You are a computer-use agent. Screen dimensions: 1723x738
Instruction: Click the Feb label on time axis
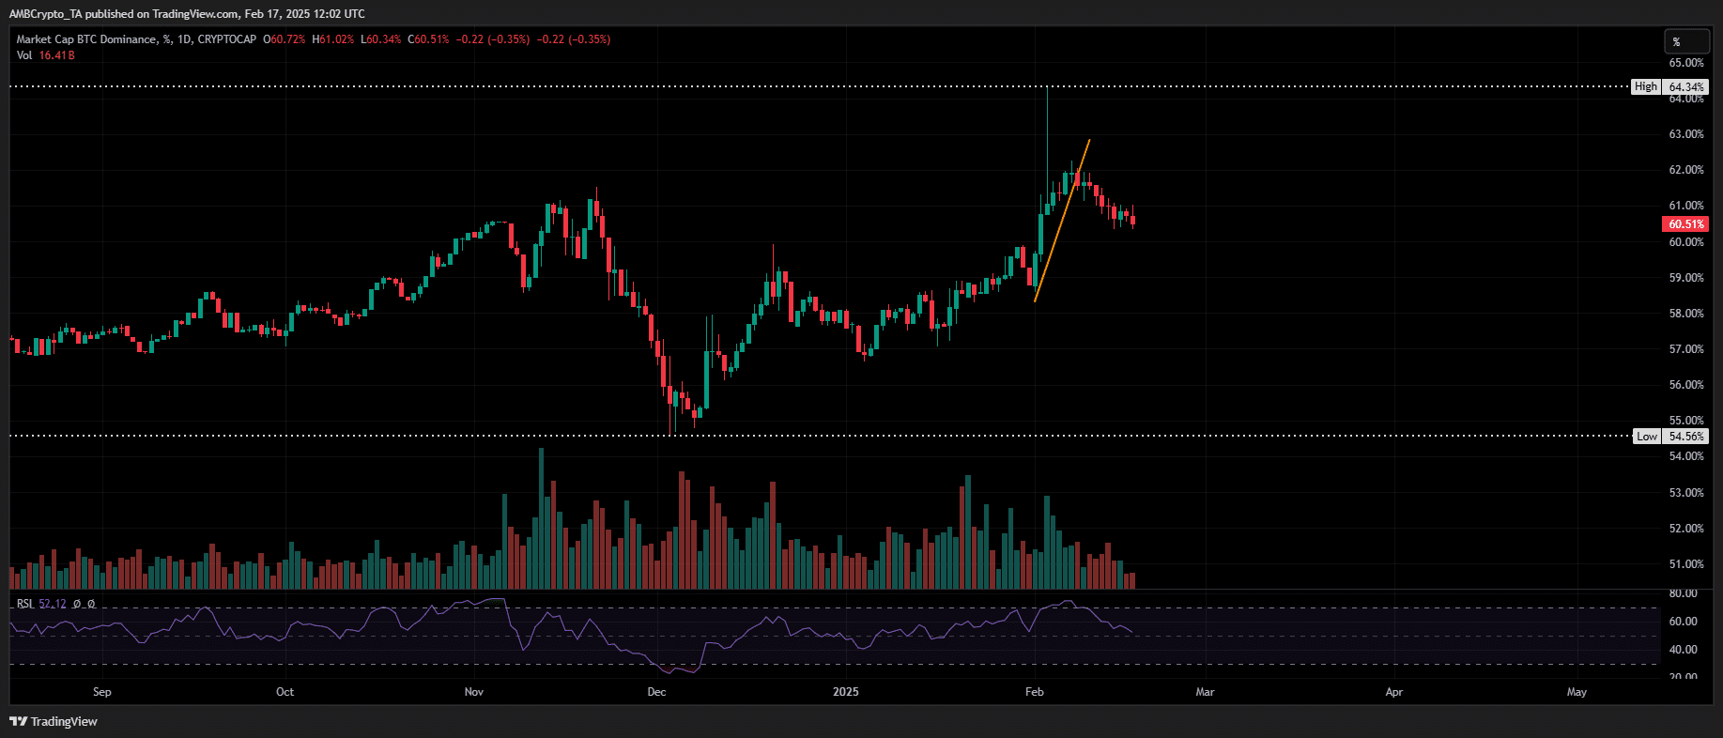(1035, 692)
